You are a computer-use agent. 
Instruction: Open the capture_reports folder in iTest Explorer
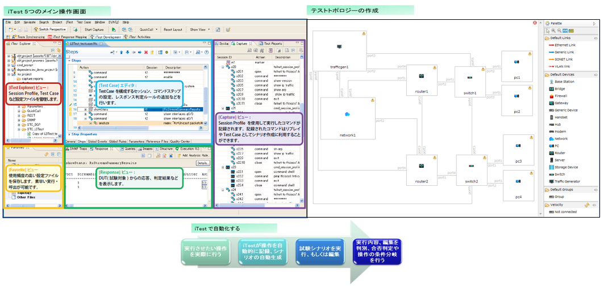pyautogui.click(x=31, y=79)
